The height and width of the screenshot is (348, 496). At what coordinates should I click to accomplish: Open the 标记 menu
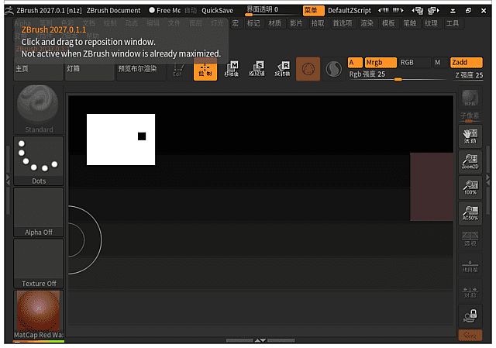253,23
